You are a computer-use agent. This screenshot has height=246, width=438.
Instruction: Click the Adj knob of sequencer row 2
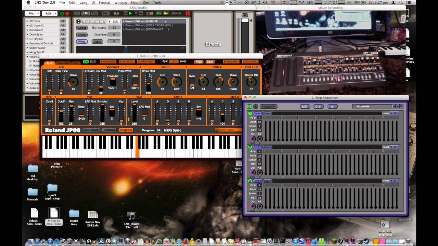pos(259,172)
